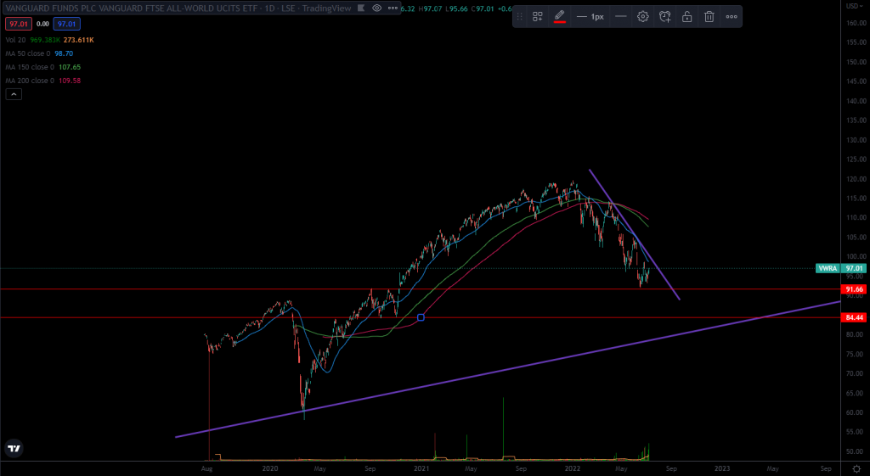This screenshot has width=870, height=476.
Task: Select the MA 50 close indicator legend
Action: [x=28, y=53]
